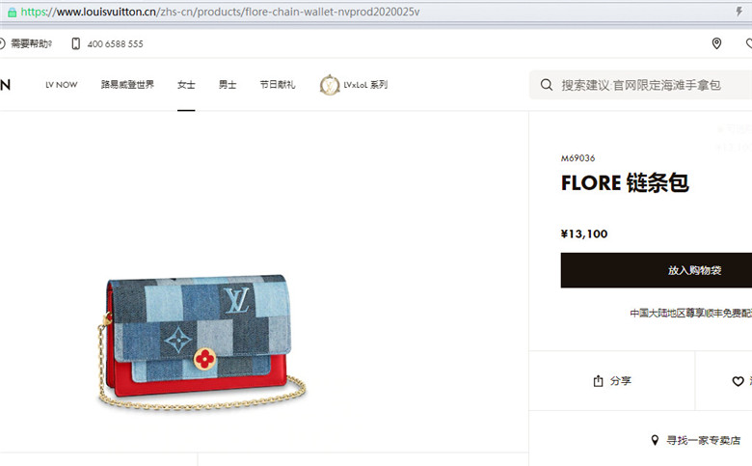Click the share icon next to 分享
Screen dimensions: 752x466
(x=598, y=381)
